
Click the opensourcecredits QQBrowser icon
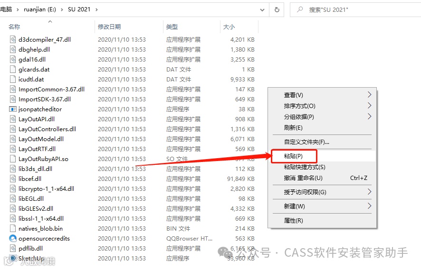13,238
